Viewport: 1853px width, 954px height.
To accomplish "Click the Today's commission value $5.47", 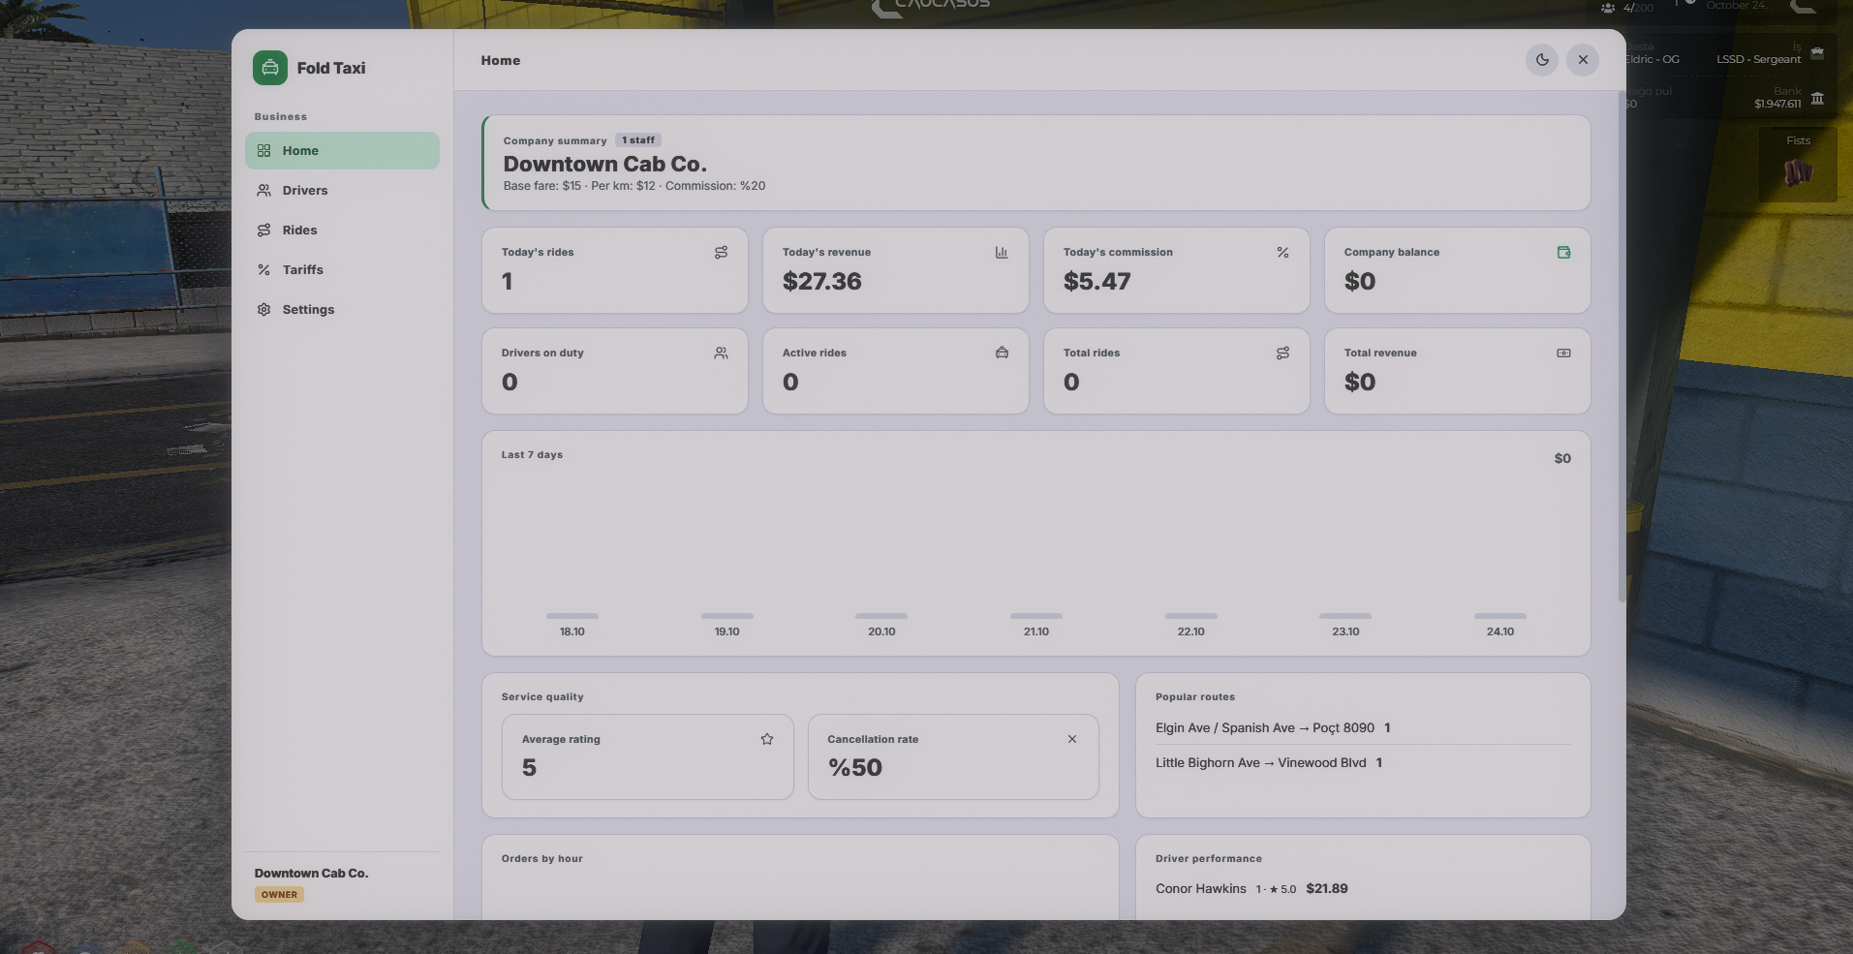I will click(1096, 282).
